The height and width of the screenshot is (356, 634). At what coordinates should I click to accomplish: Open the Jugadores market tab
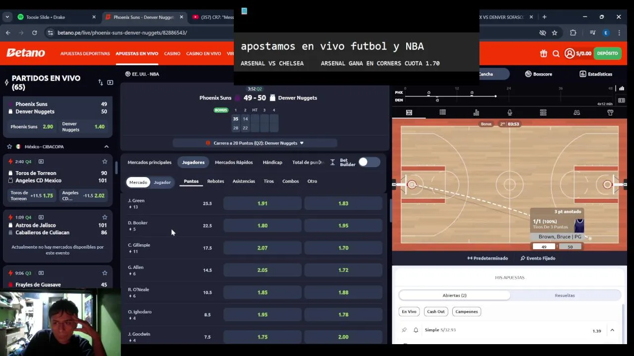tap(193, 162)
